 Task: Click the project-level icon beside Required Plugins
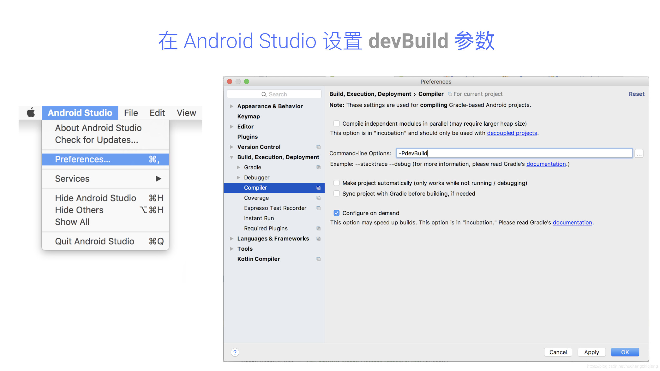[x=318, y=229]
